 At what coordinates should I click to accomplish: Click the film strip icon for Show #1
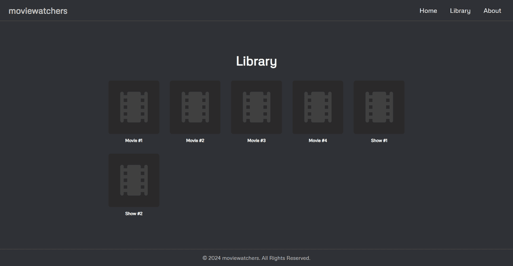click(379, 107)
